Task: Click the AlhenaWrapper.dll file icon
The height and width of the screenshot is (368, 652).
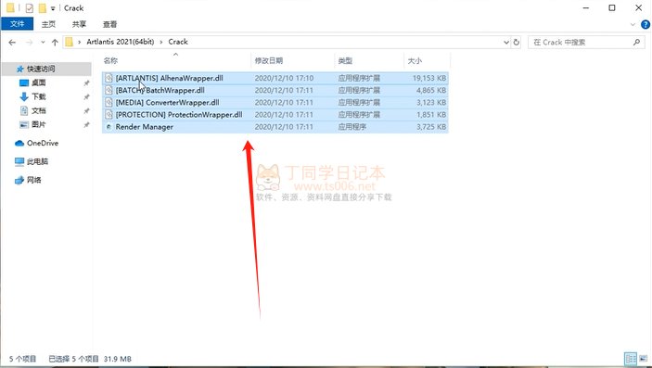Action: pos(109,78)
